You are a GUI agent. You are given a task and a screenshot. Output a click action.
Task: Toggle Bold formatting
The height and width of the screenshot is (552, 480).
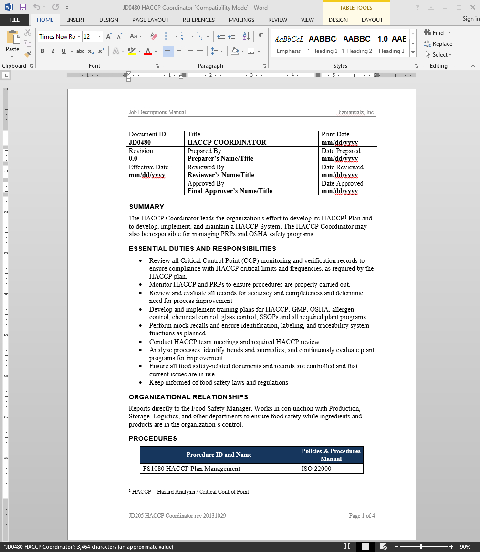tap(42, 52)
